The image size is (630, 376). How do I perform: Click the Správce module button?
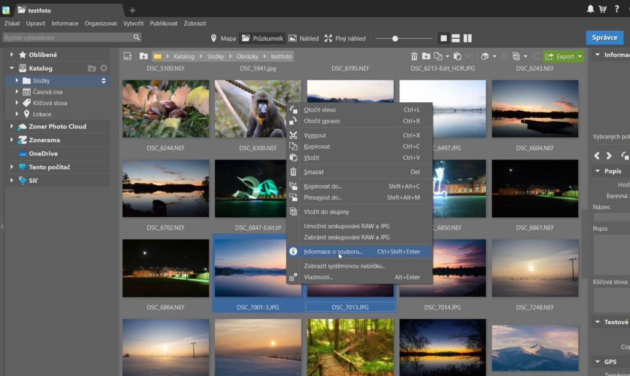coord(605,38)
